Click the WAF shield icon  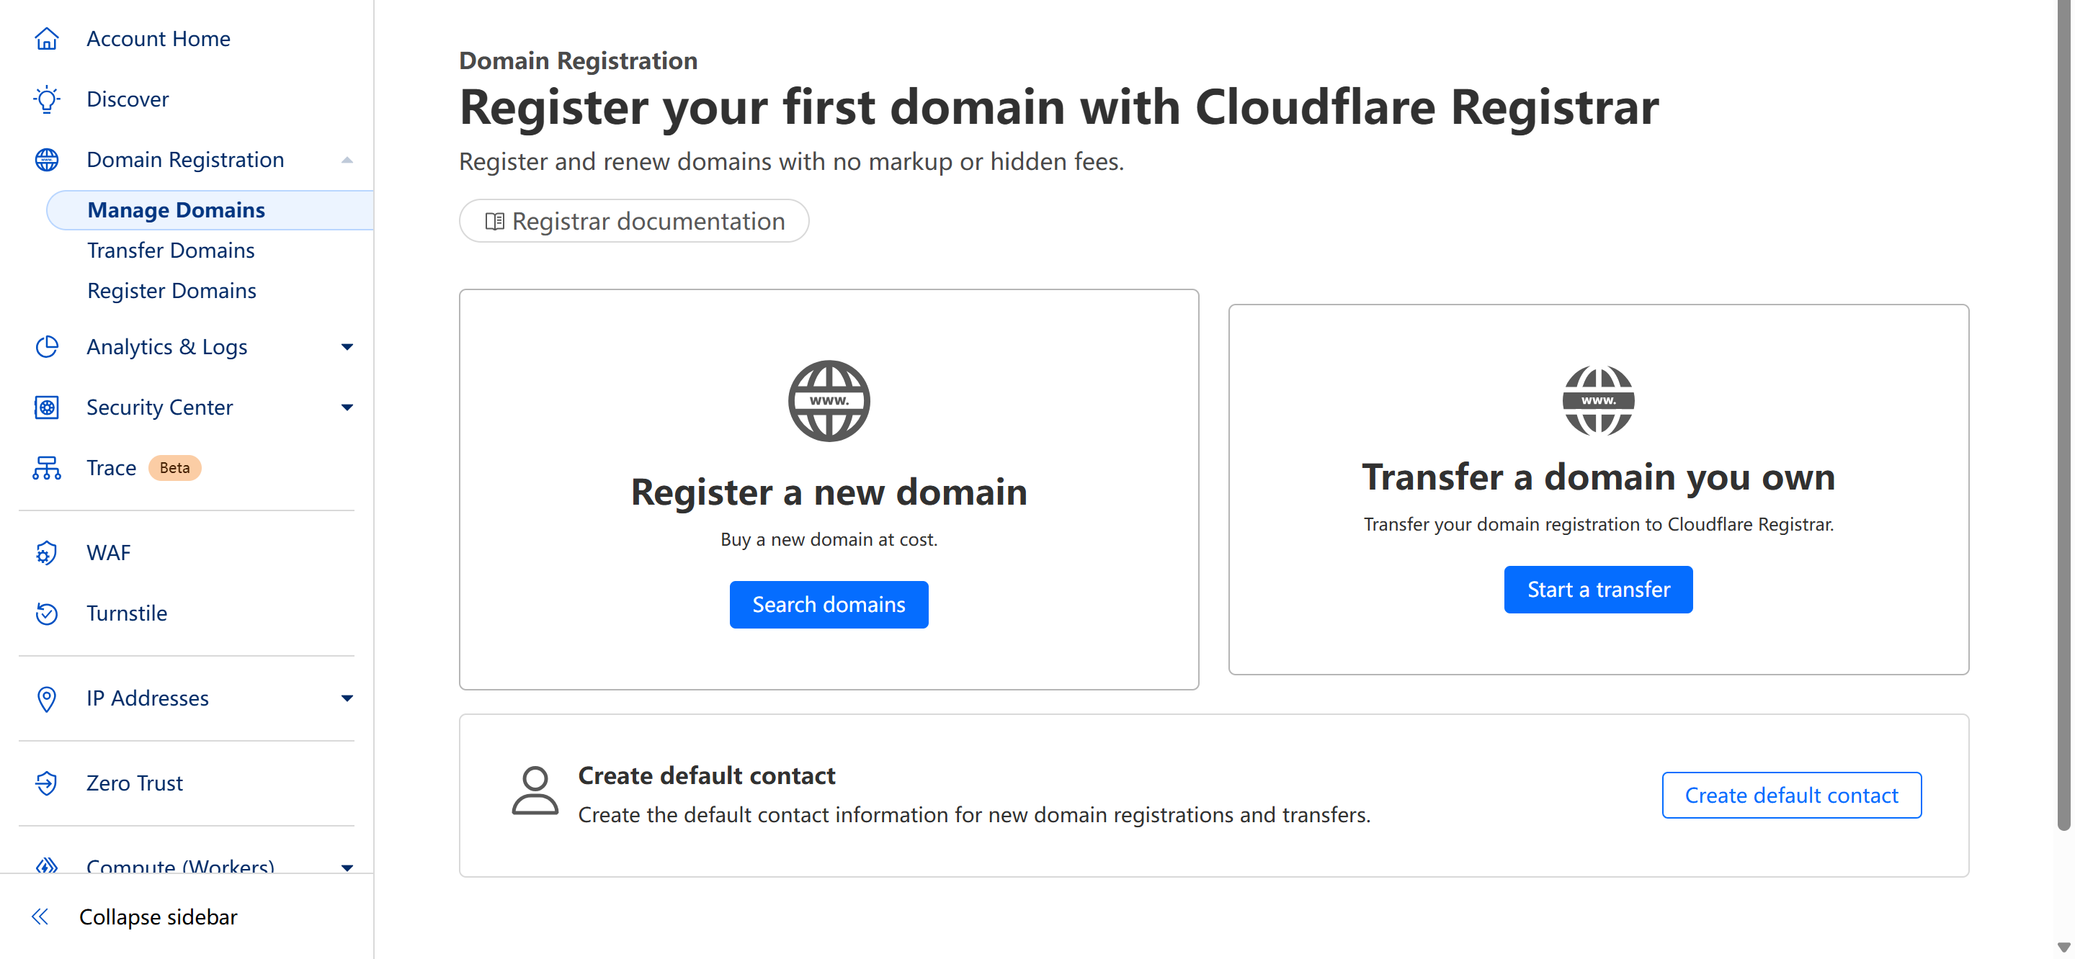[47, 553]
